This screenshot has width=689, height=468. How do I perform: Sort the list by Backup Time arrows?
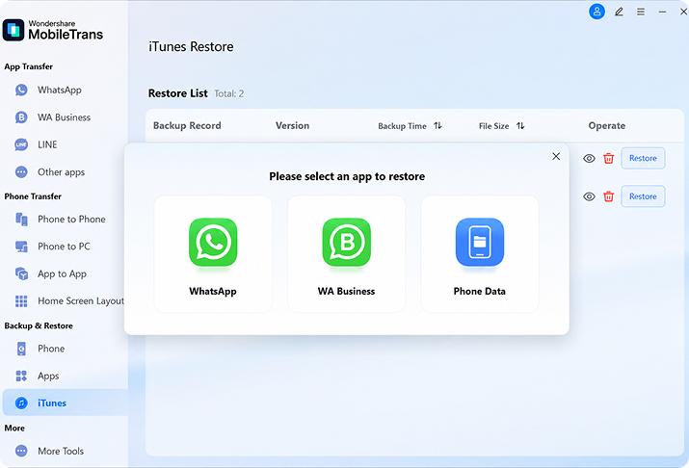pos(437,125)
